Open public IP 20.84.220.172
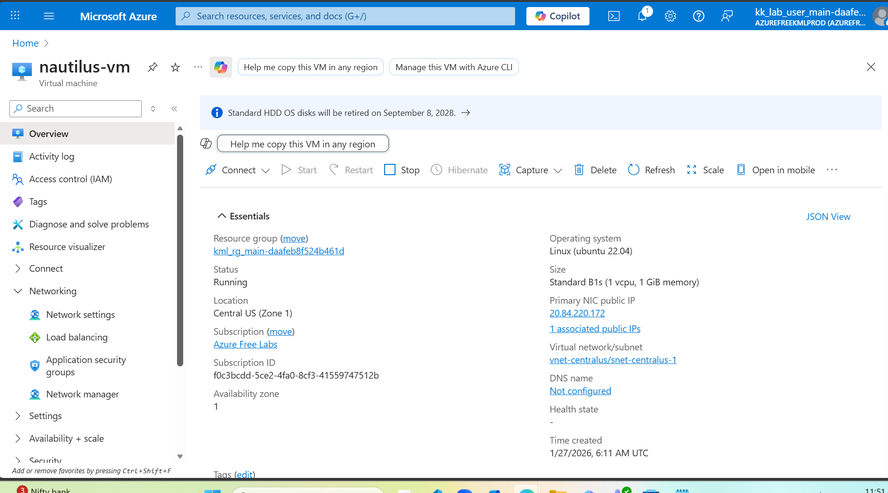 577,313
